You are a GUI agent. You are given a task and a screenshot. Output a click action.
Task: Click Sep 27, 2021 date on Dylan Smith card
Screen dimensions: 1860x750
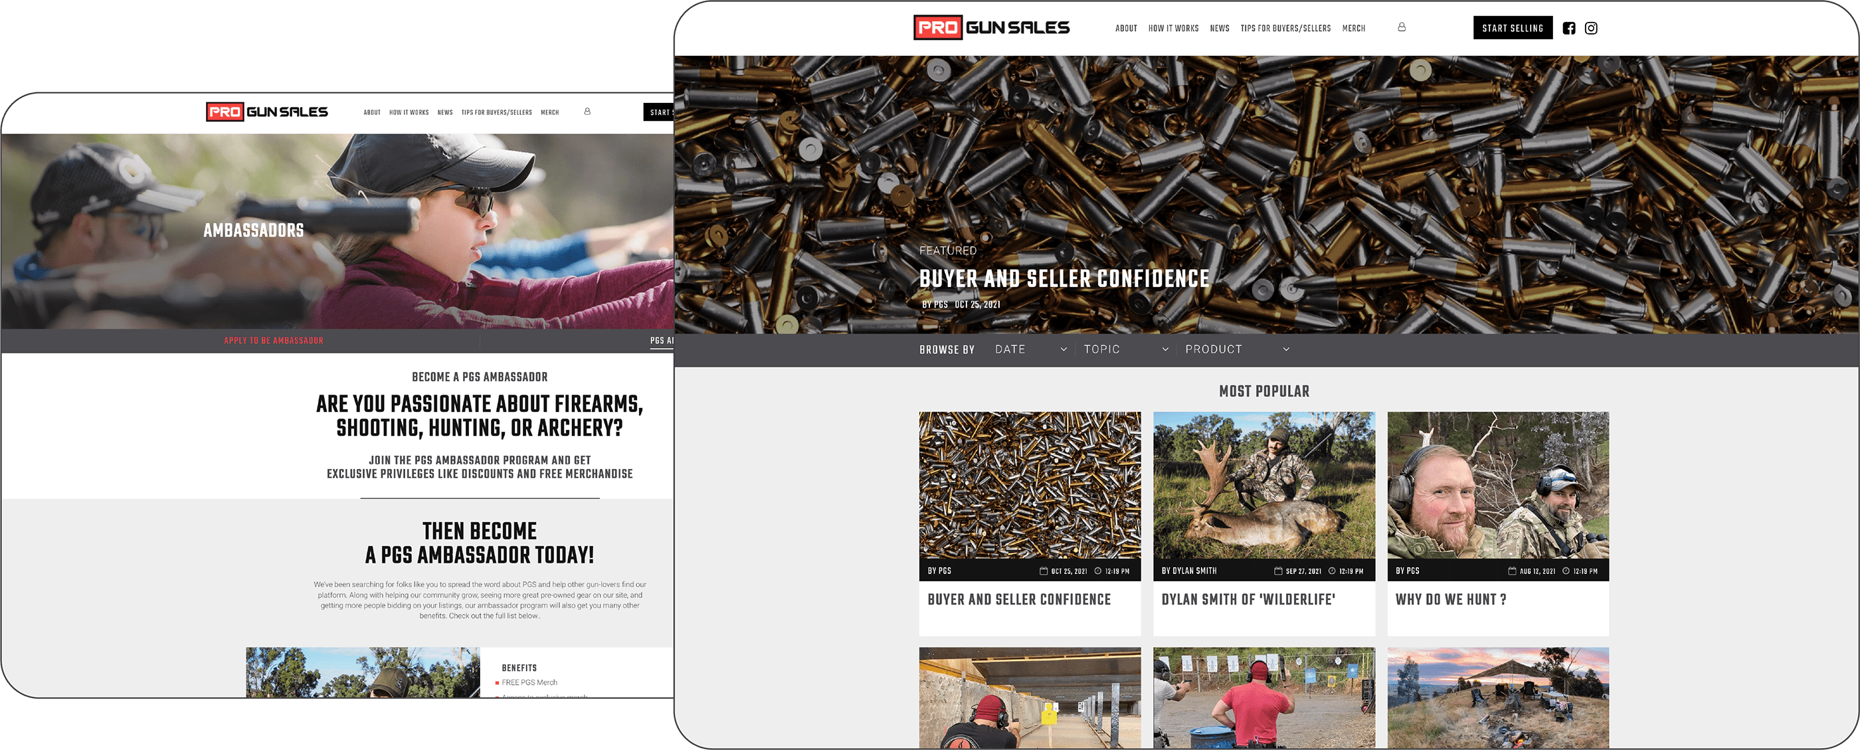tap(1303, 571)
